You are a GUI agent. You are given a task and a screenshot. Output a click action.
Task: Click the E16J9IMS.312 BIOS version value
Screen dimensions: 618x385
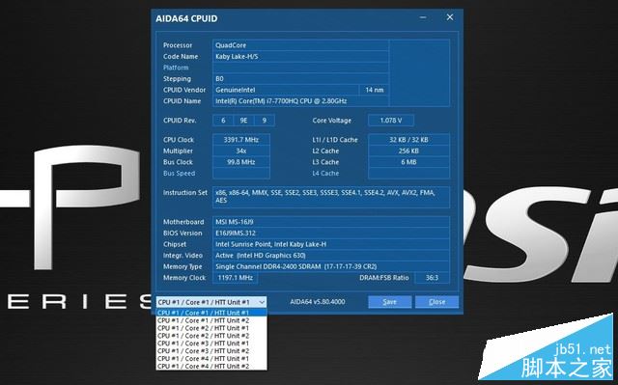[x=331, y=234]
